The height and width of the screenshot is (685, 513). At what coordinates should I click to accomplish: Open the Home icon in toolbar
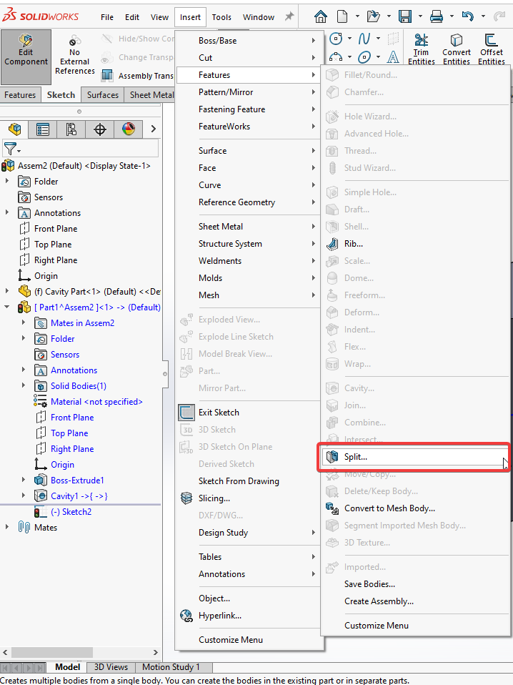click(321, 16)
